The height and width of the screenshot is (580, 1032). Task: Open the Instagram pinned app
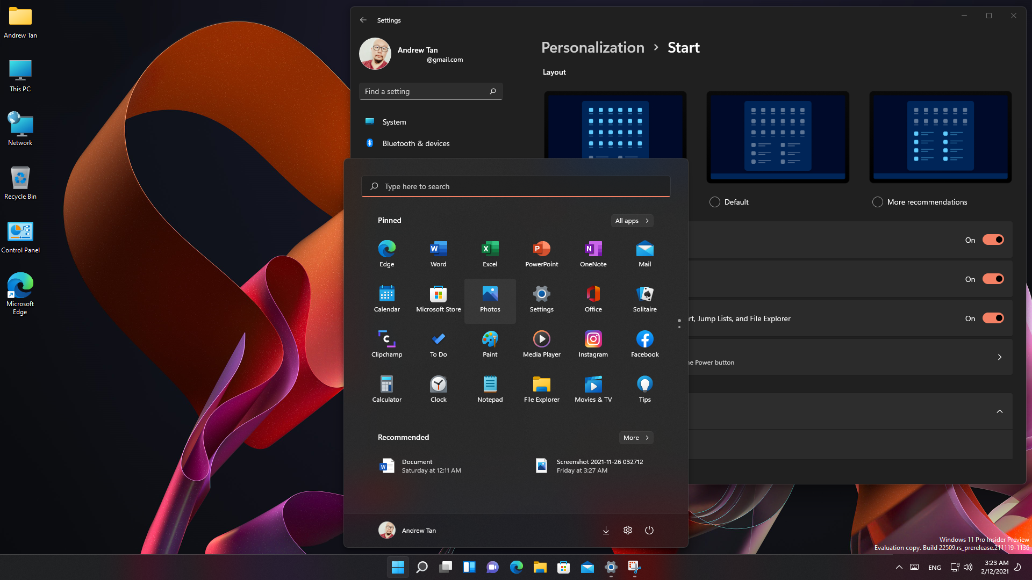(593, 344)
